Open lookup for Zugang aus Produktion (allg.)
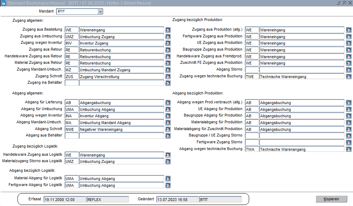The image size is (353, 206). tap(348, 30)
